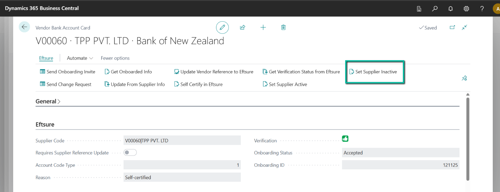Click the Onboarding ID field

click(x=401, y=165)
